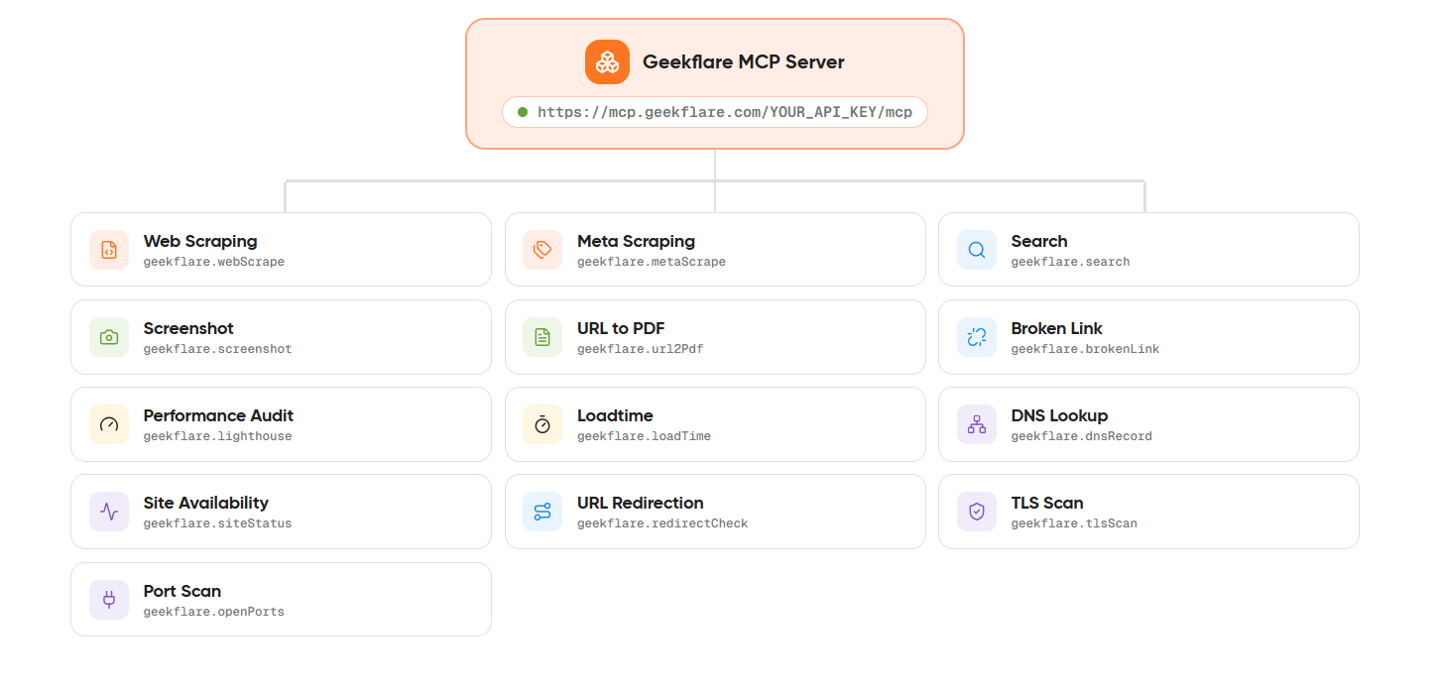Click the geekflare.webScrape text
This screenshot has width=1438, height=691.
(214, 262)
